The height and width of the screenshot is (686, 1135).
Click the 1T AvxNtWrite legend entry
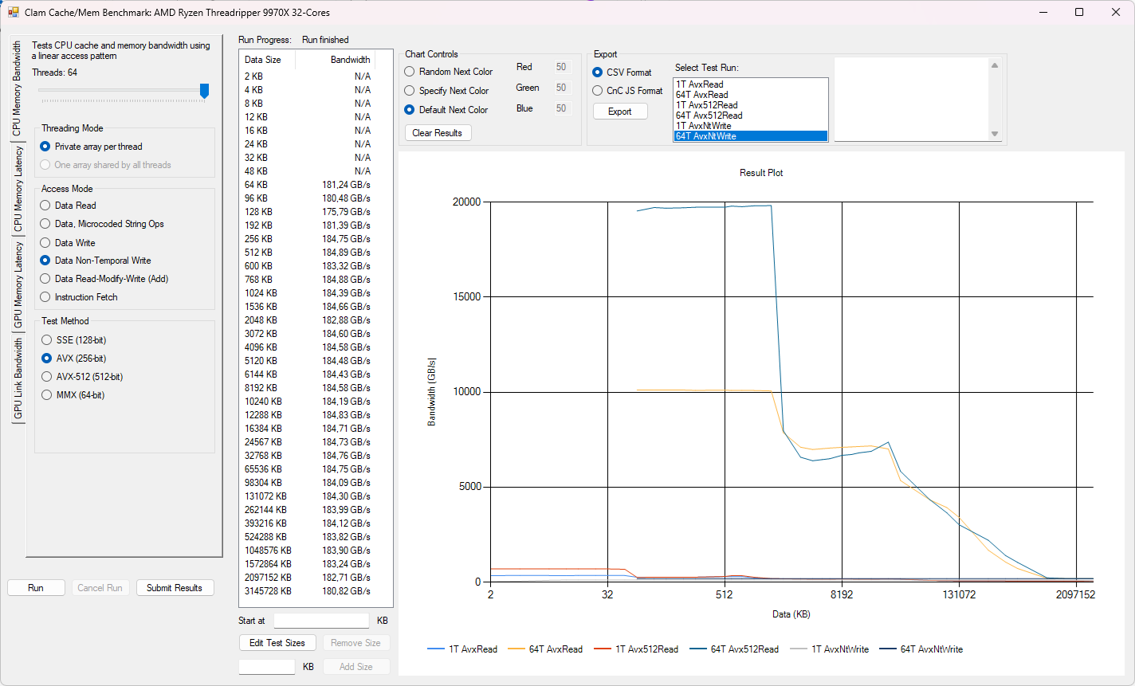point(829,649)
